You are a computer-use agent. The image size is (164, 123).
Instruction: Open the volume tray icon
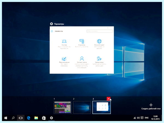[x=138, y=118]
